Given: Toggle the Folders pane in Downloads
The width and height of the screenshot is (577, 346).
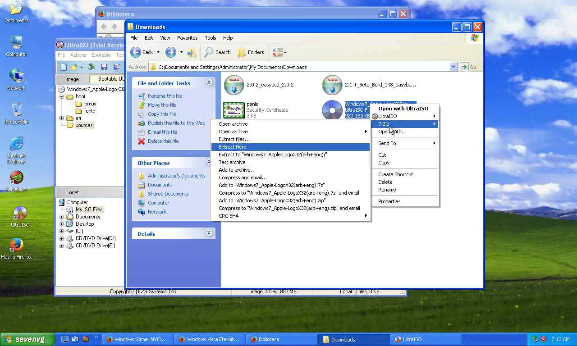Looking at the screenshot, I should coord(251,52).
